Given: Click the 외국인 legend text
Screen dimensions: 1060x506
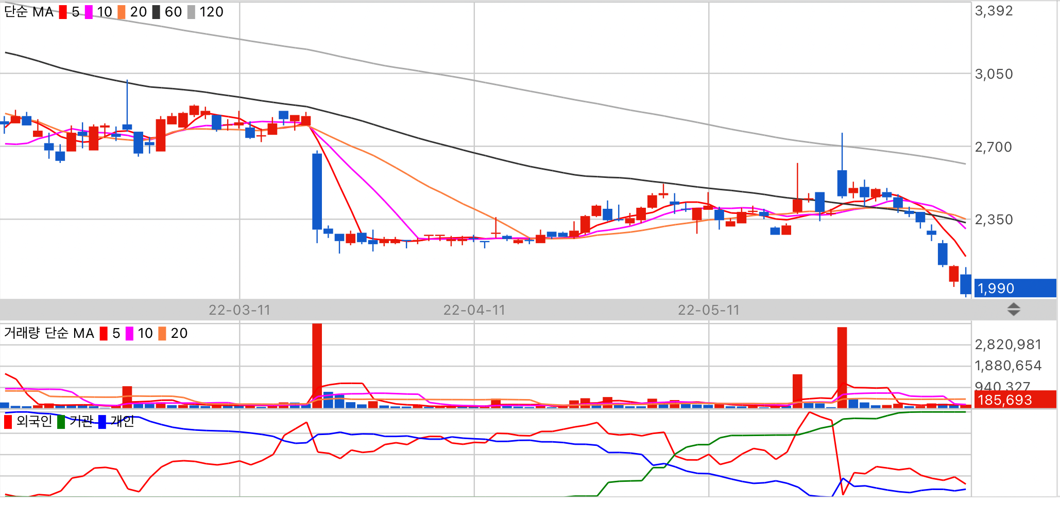Looking at the screenshot, I should pyautogui.click(x=34, y=421).
